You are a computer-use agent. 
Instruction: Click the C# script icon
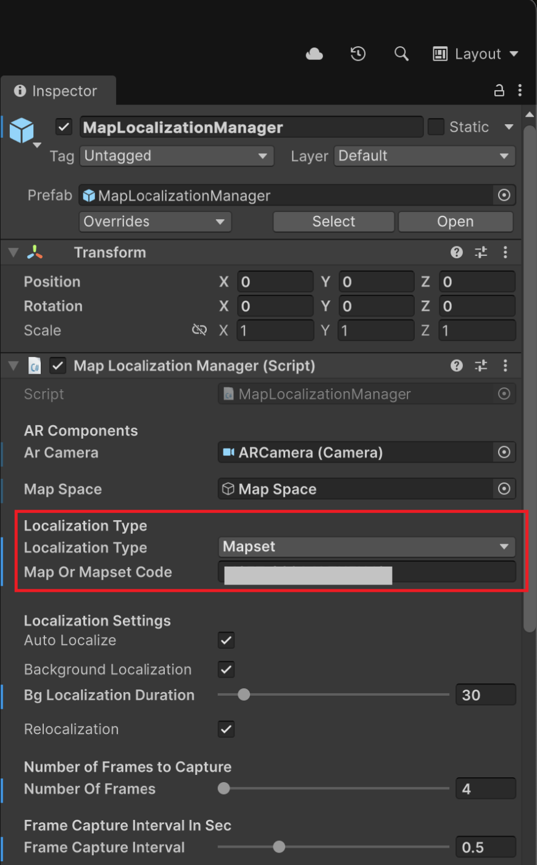pyautogui.click(x=35, y=366)
